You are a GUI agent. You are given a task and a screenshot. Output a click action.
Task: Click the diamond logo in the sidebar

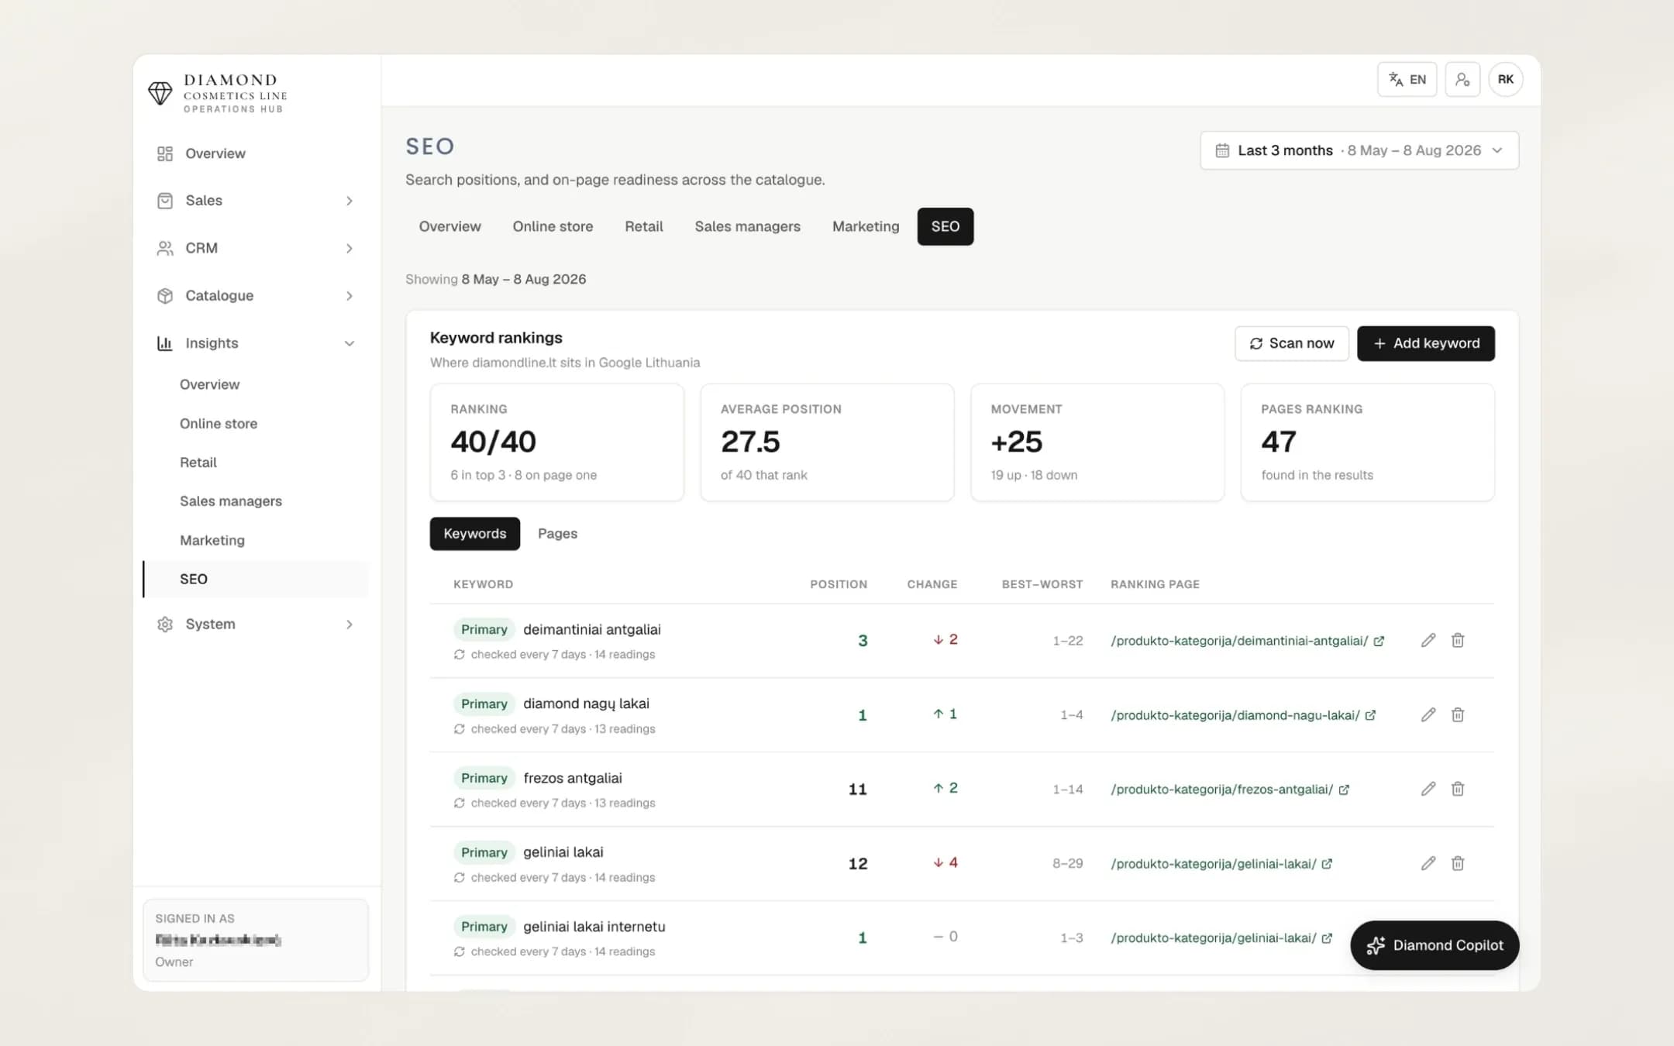coord(160,93)
